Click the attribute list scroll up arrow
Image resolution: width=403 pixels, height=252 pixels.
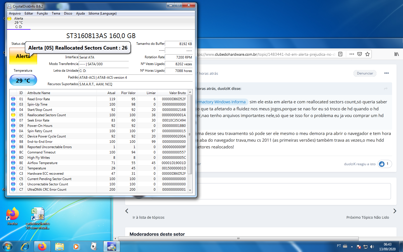tap(190, 92)
